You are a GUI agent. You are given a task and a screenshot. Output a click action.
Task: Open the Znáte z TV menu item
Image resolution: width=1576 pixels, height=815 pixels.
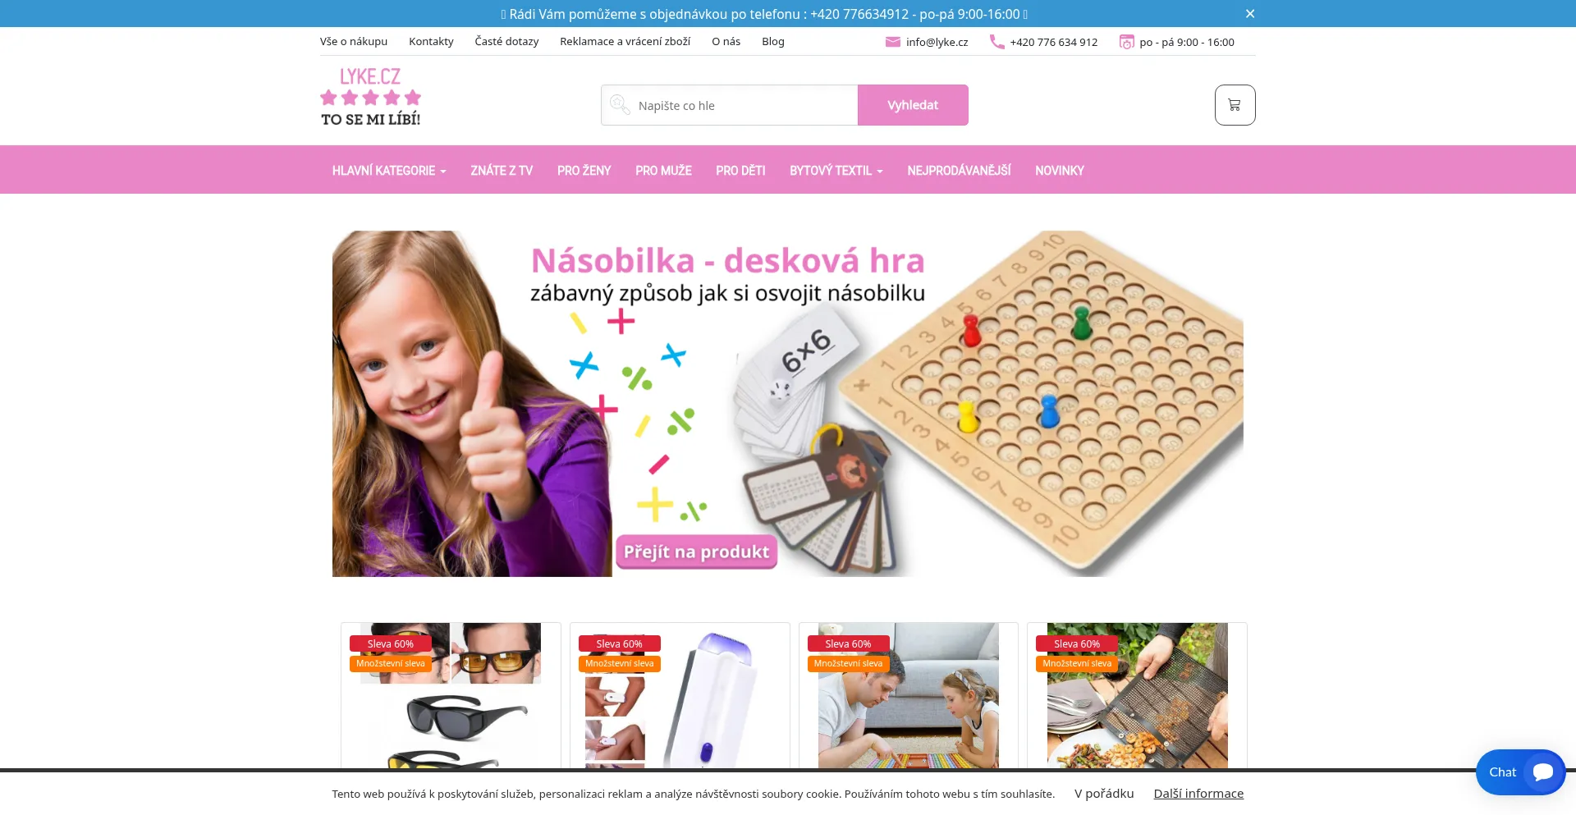502,171
